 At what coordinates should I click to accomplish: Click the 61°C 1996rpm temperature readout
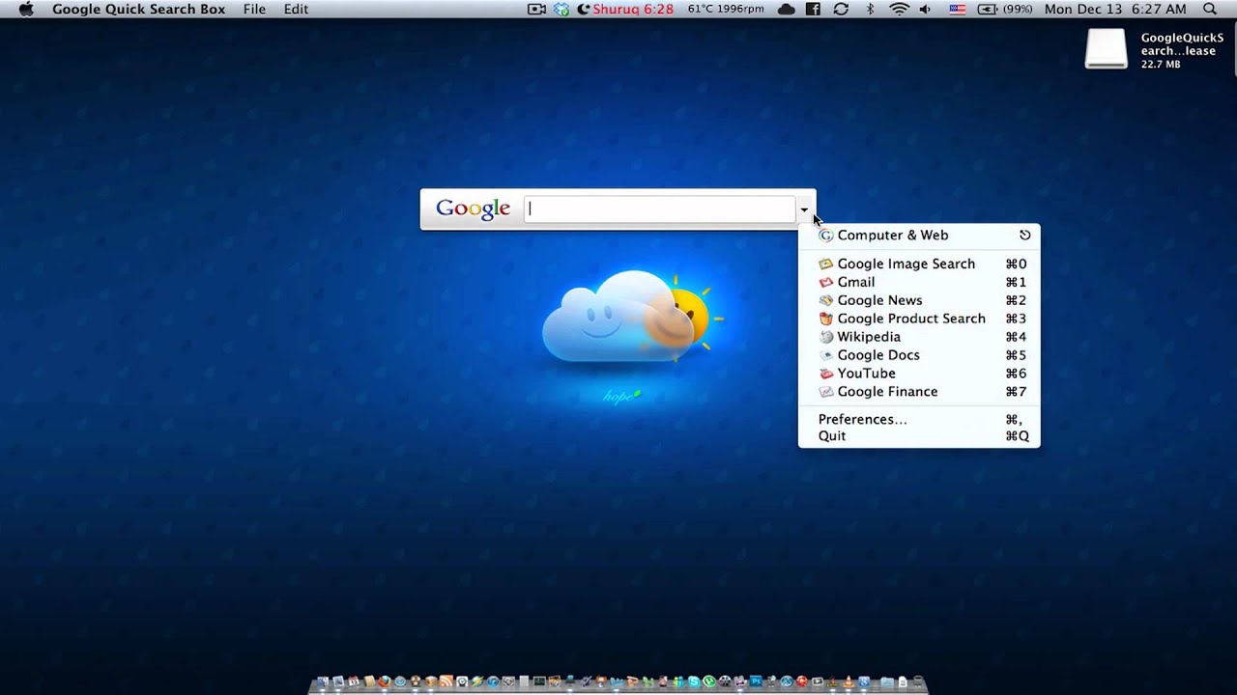coord(725,9)
